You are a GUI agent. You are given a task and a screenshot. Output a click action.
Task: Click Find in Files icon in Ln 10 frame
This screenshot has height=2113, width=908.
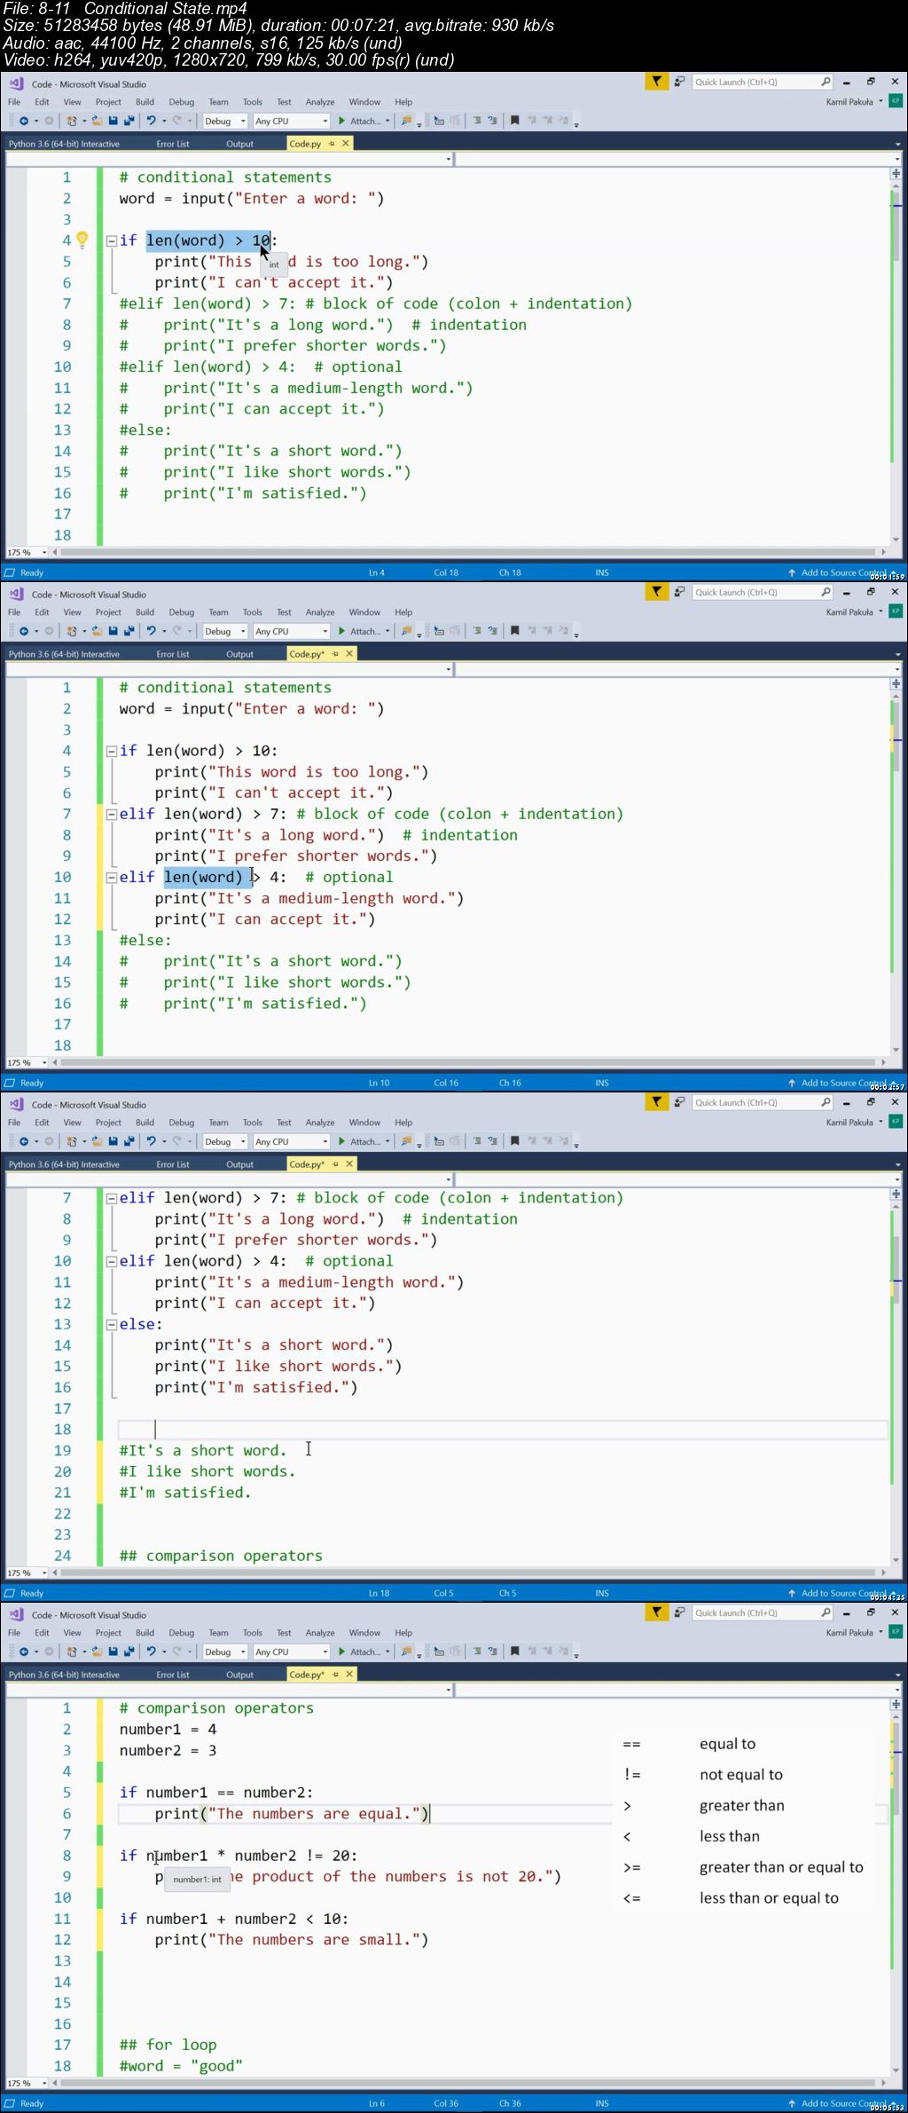point(407,631)
